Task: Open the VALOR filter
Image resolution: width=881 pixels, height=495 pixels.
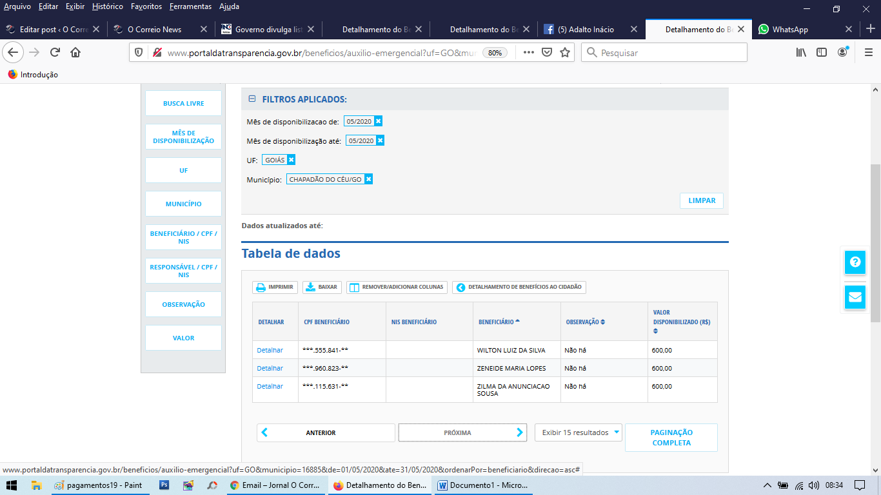Action: click(183, 338)
